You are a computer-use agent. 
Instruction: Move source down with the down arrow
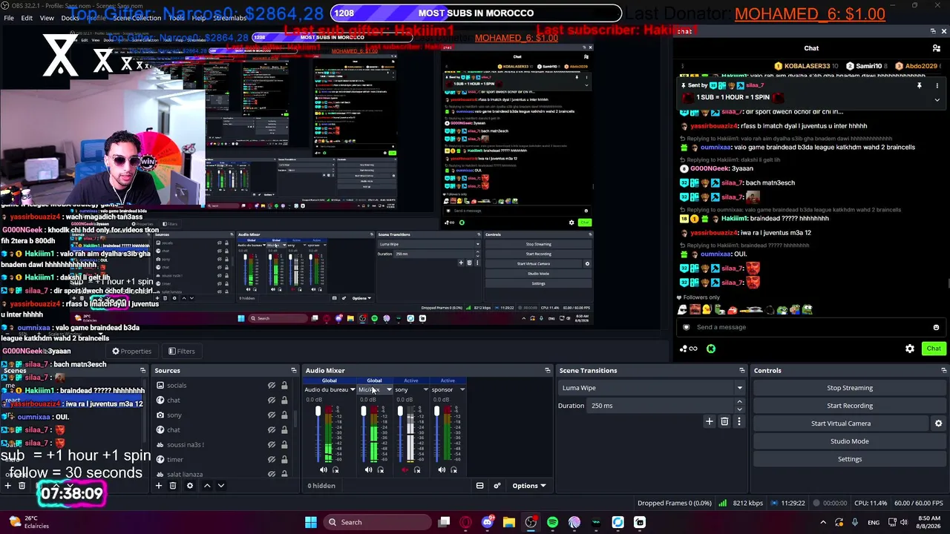point(221,486)
